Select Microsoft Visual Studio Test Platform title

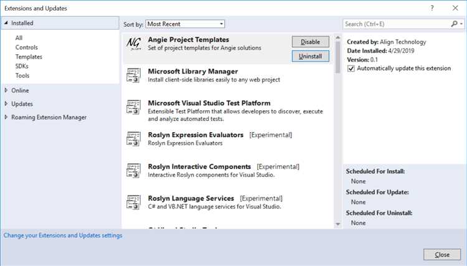[x=209, y=103]
